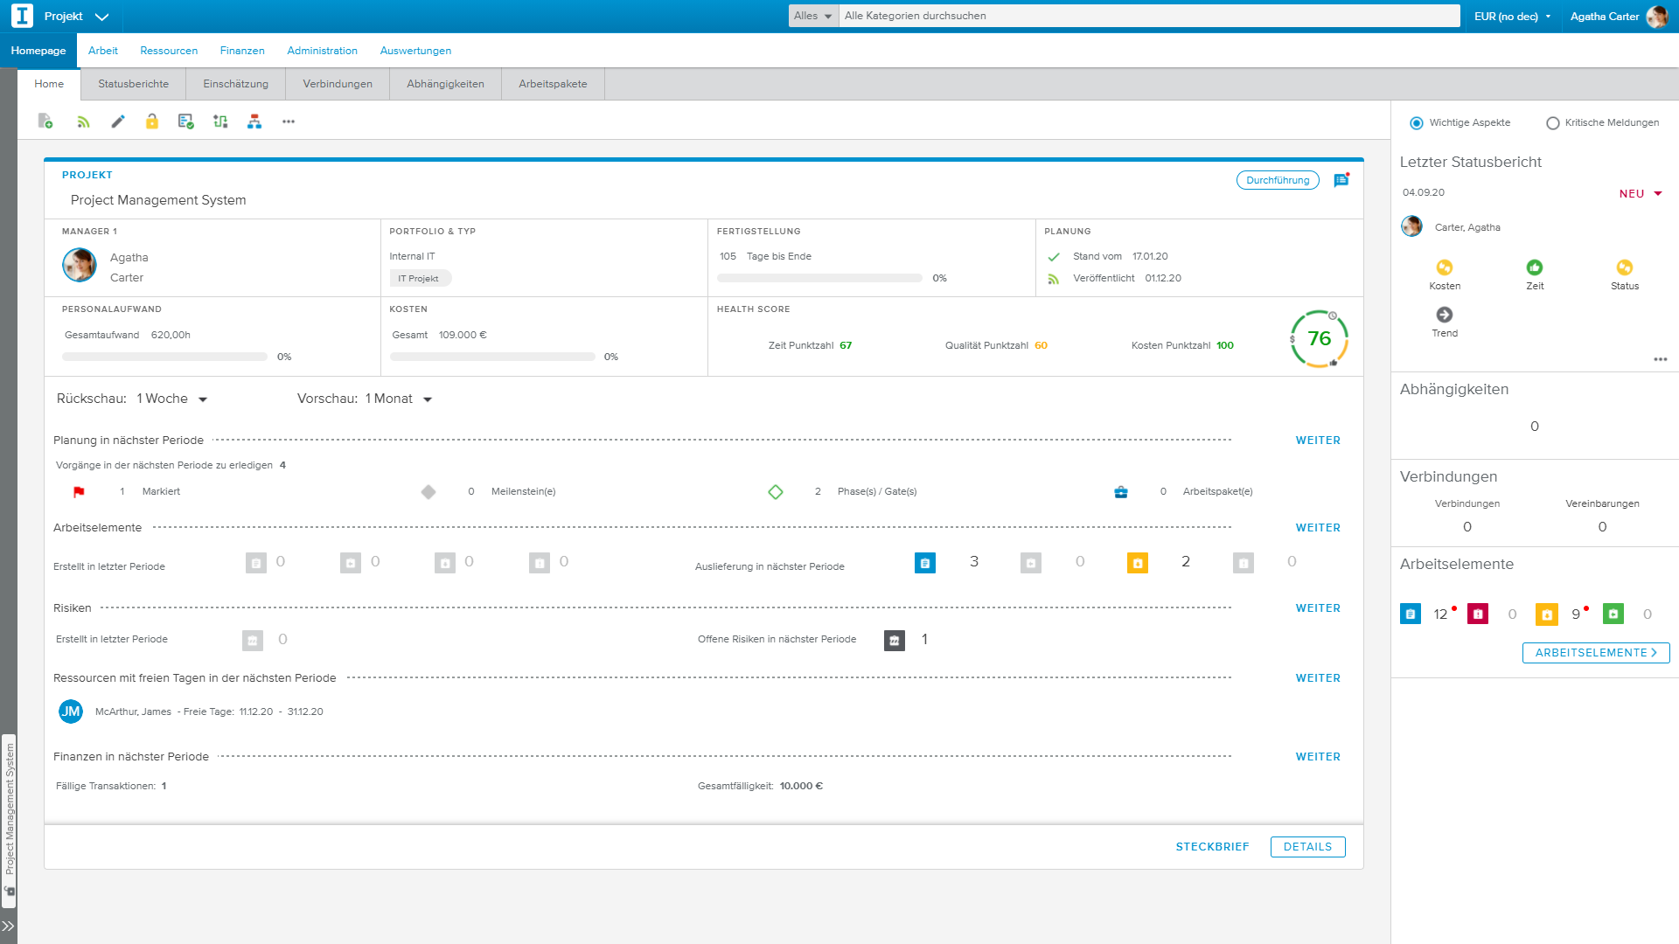Image resolution: width=1679 pixels, height=944 pixels.
Task: Select the create new document icon
Action: tap(45, 121)
